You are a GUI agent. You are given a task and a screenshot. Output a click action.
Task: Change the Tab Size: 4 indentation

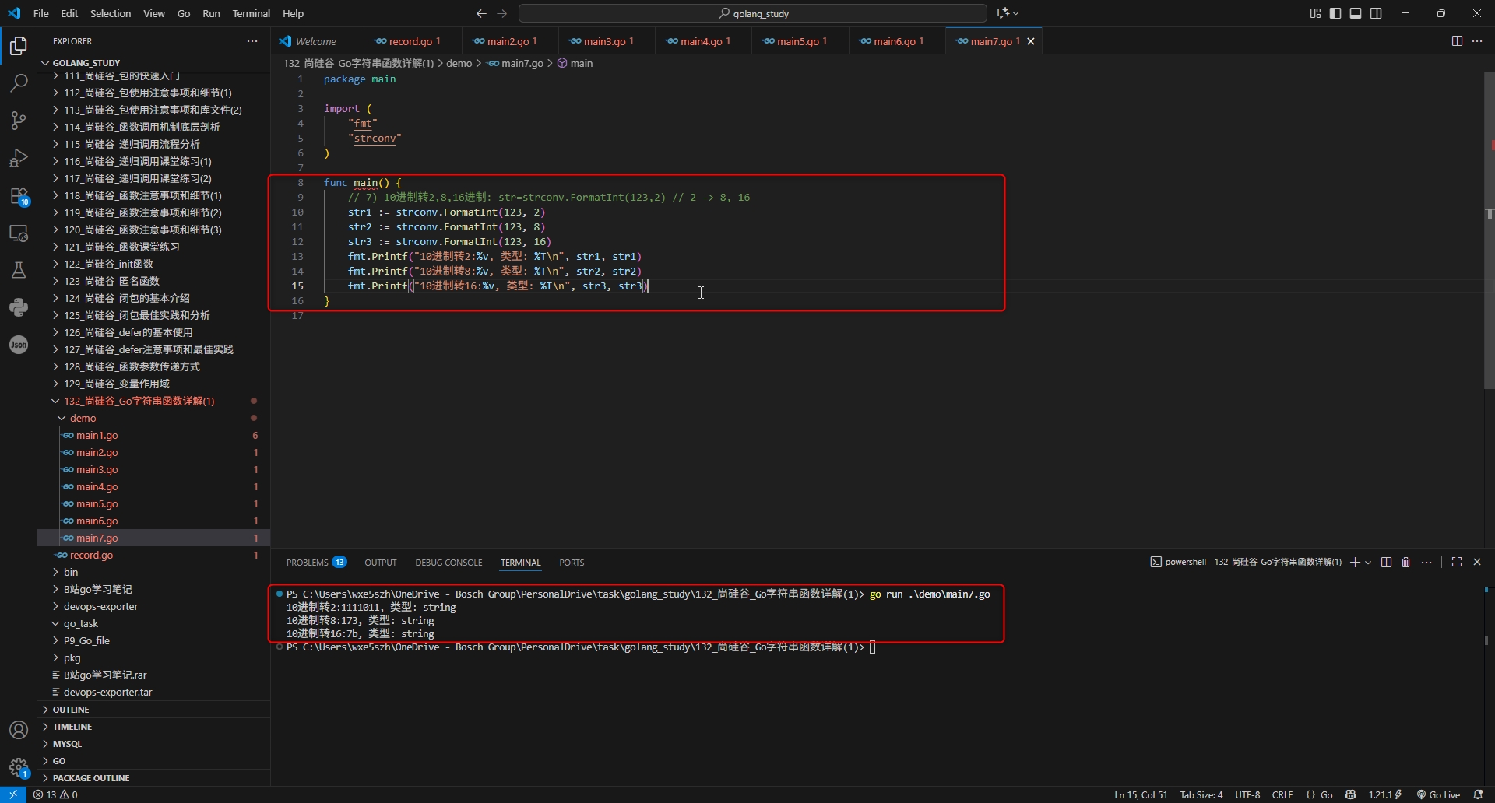click(x=1201, y=794)
